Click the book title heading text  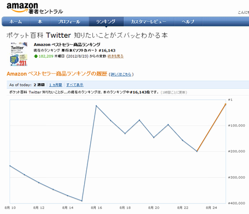tap(87, 35)
